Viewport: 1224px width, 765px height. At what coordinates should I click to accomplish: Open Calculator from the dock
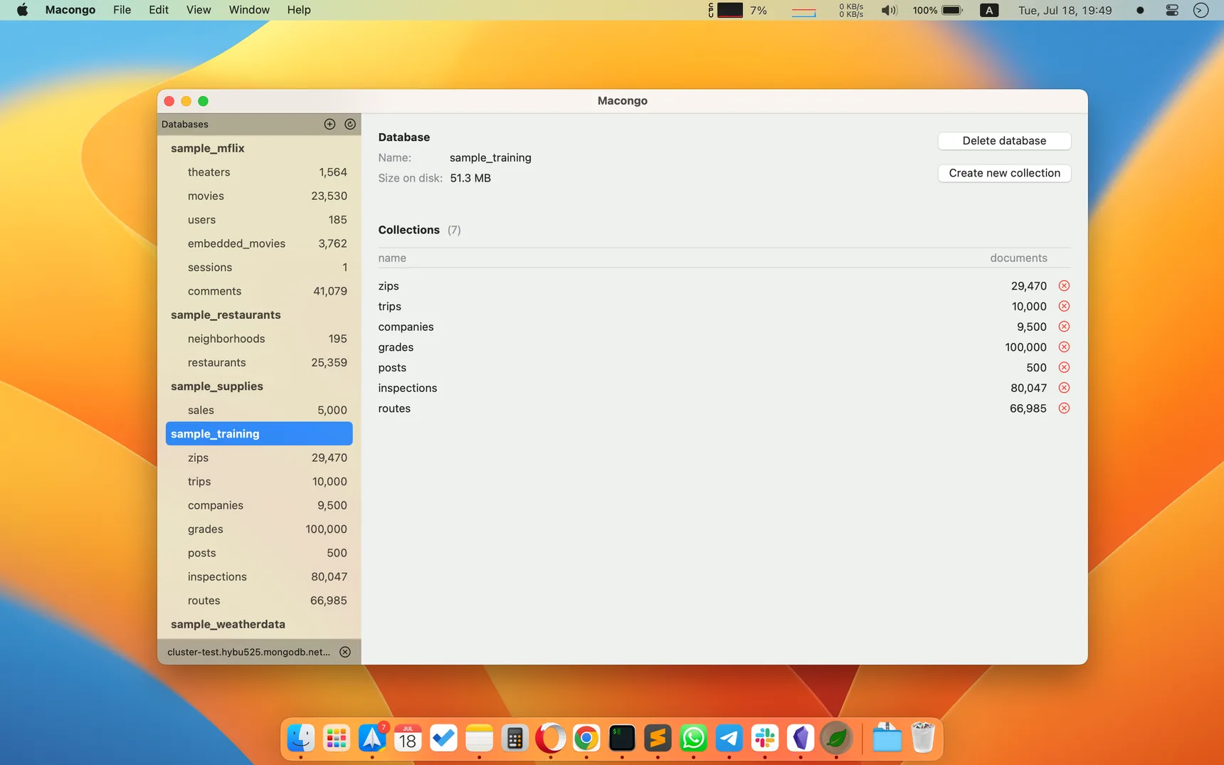click(x=515, y=738)
